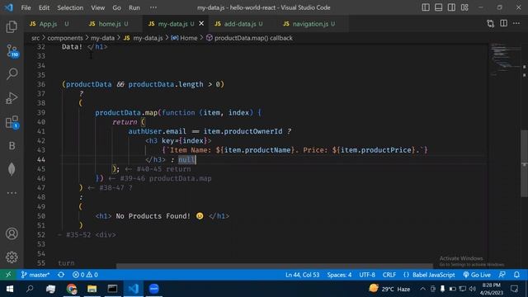Open the Run menu
The height and width of the screenshot is (297, 528).
pos(134,7)
